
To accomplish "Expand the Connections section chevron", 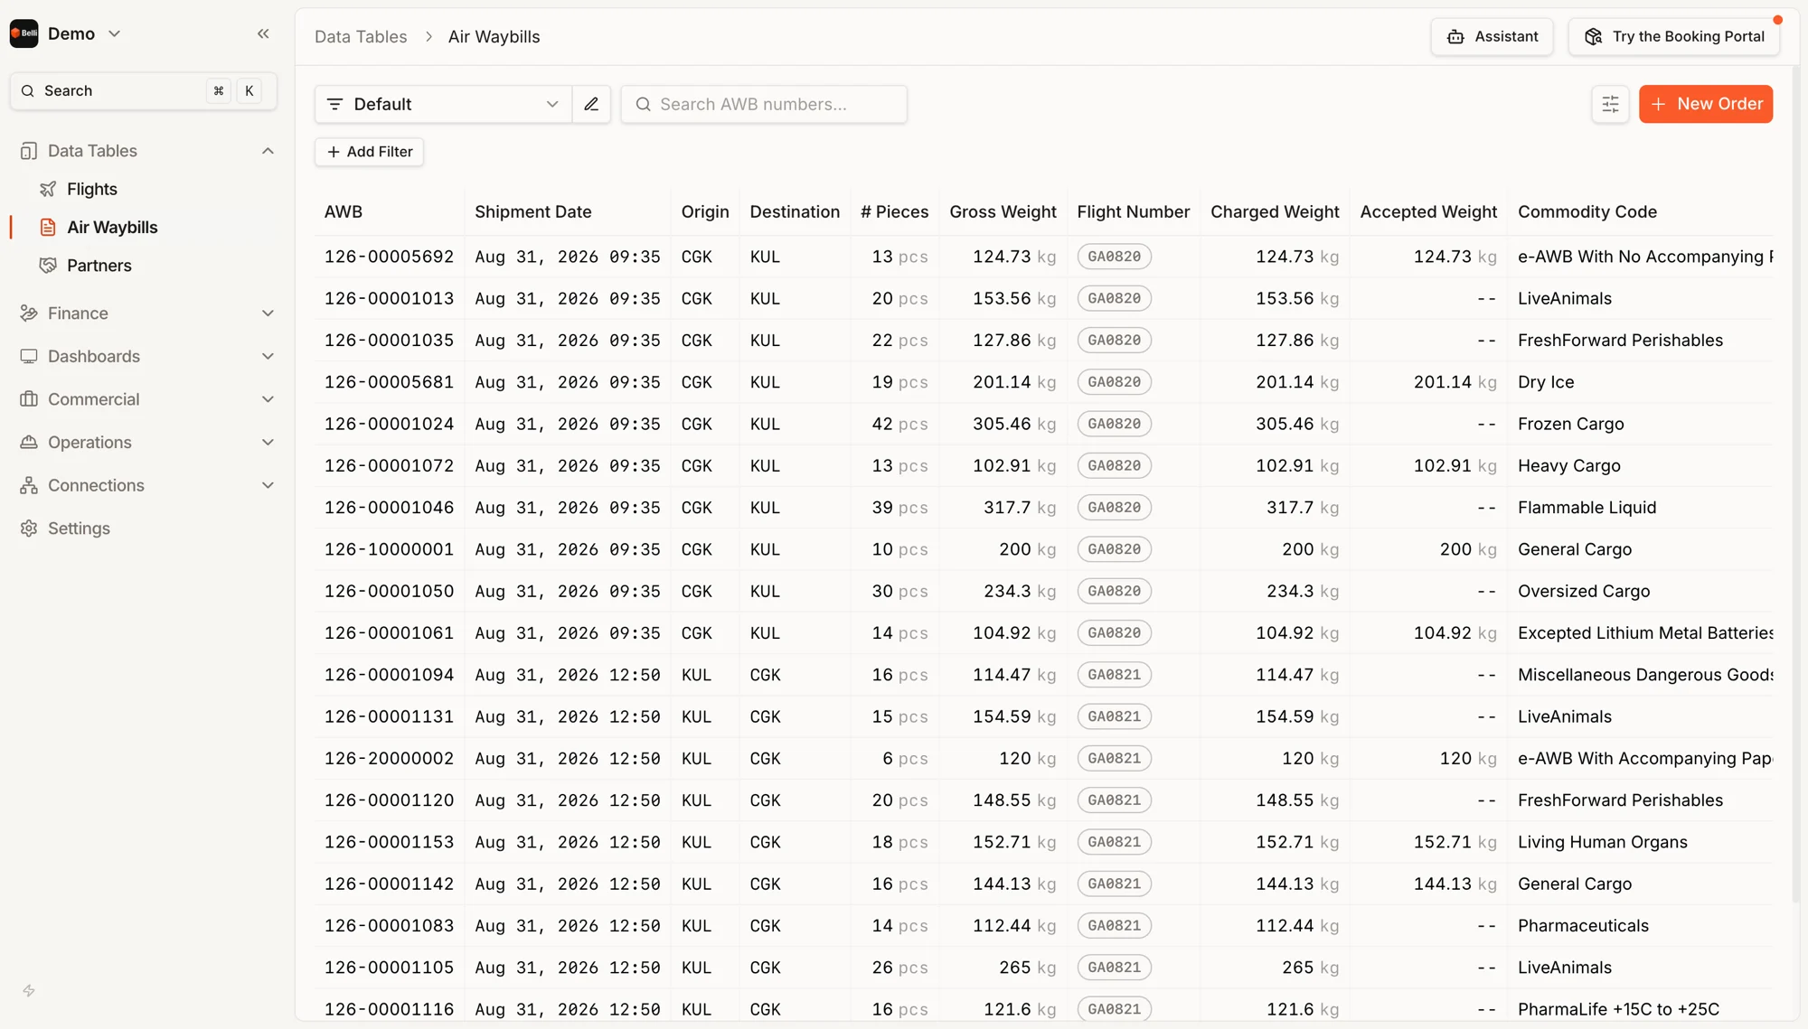I will coord(268,485).
